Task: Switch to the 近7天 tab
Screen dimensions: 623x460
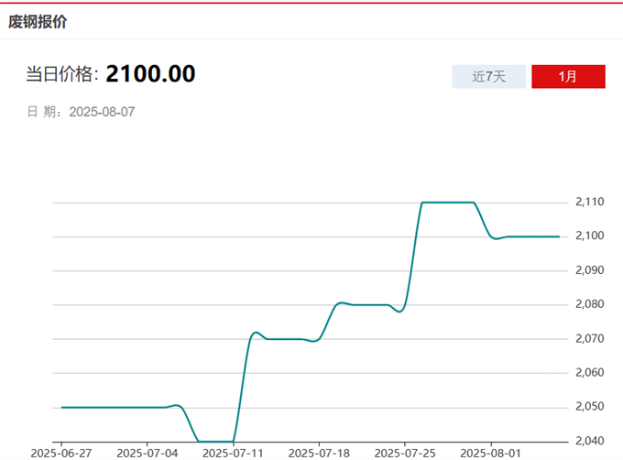Action: click(x=489, y=77)
